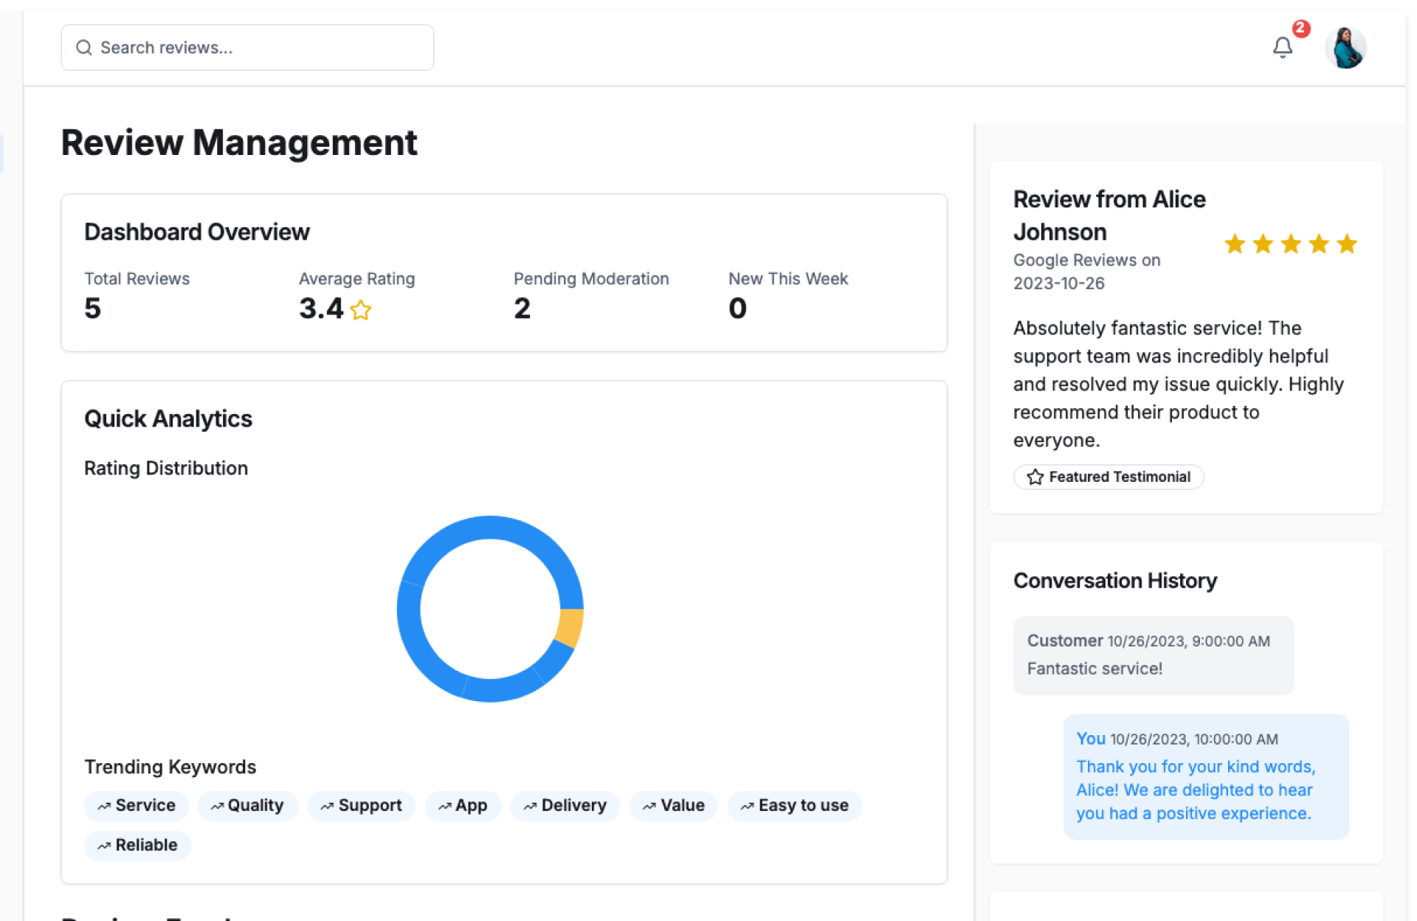Click the fifth rating star on Alice's review
This screenshot has width=1417, height=921.
pyautogui.click(x=1347, y=244)
